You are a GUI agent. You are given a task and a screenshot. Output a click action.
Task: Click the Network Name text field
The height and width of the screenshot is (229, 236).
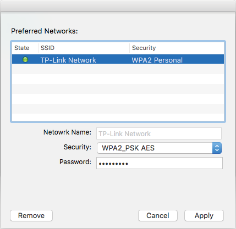(159, 133)
